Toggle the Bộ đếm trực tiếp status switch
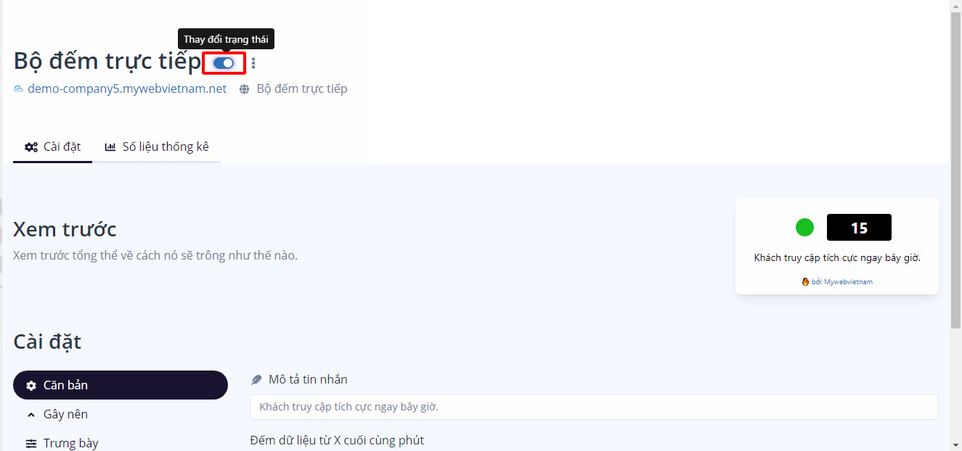 pos(224,63)
